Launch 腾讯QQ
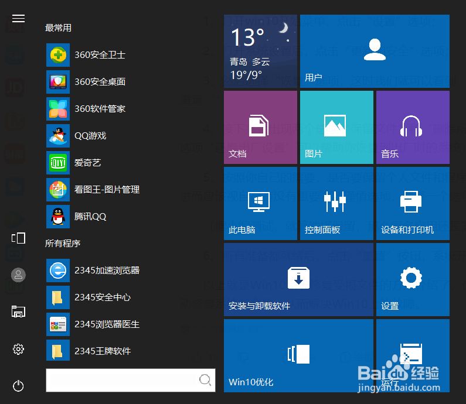 [77, 217]
